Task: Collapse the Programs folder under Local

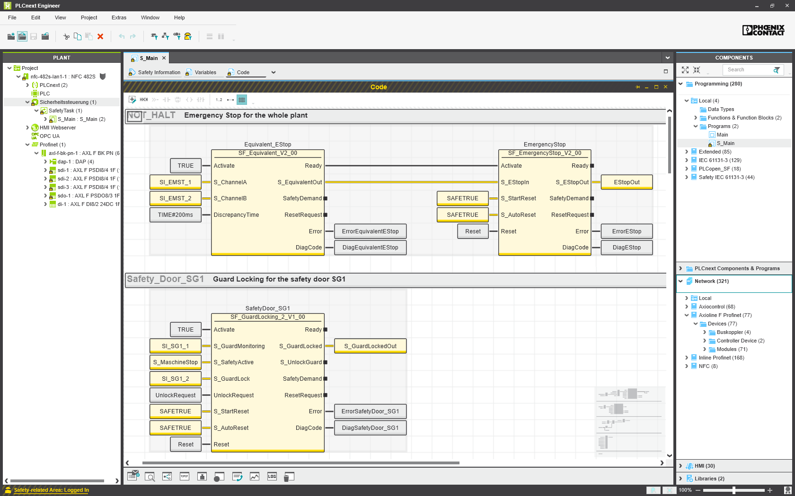Action: pyautogui.click(x=696, y=126)
